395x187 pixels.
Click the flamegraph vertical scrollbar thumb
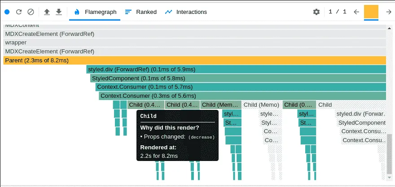click(389, 154)
